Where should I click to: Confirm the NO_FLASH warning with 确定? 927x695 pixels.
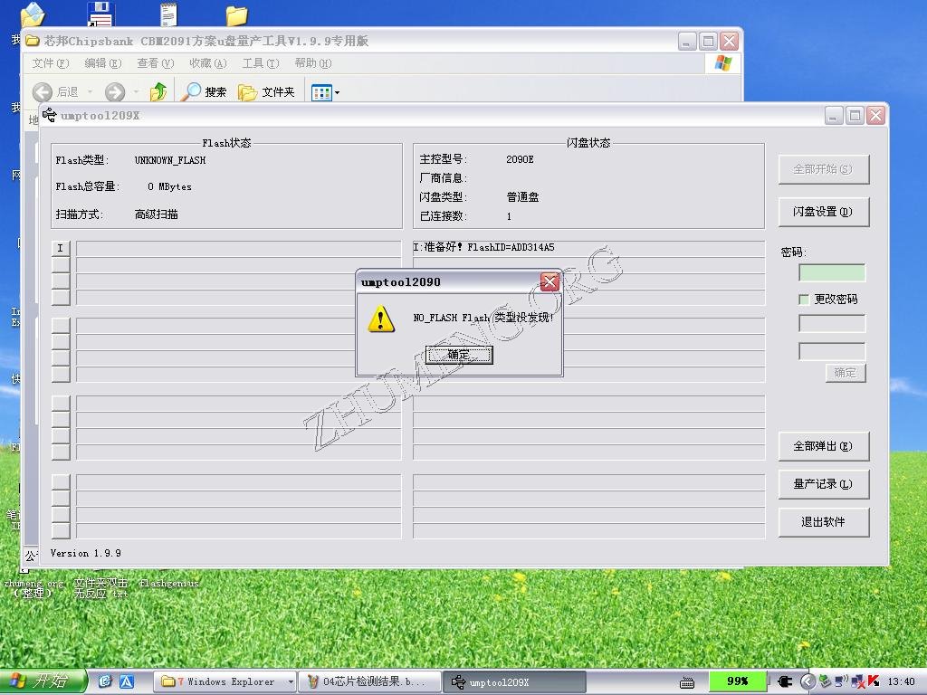coord(459,355)
